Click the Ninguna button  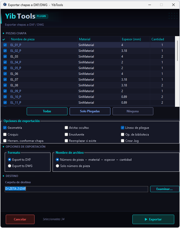(133, 111)
